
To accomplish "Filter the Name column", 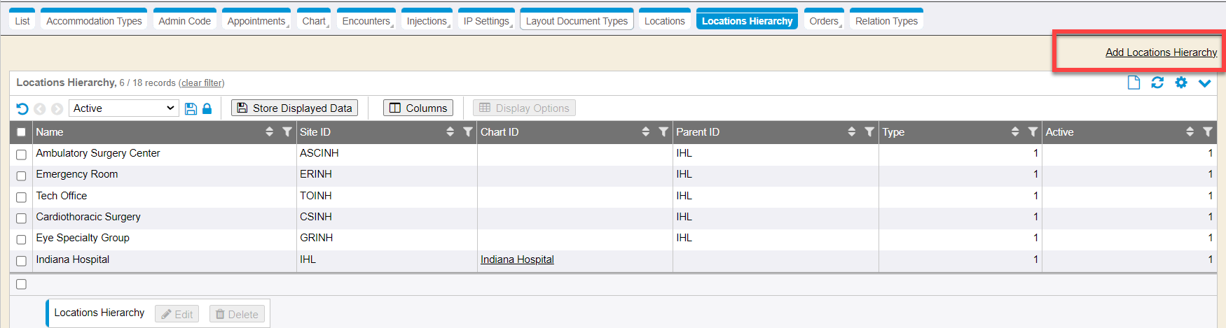I will [x=287, y=132].
